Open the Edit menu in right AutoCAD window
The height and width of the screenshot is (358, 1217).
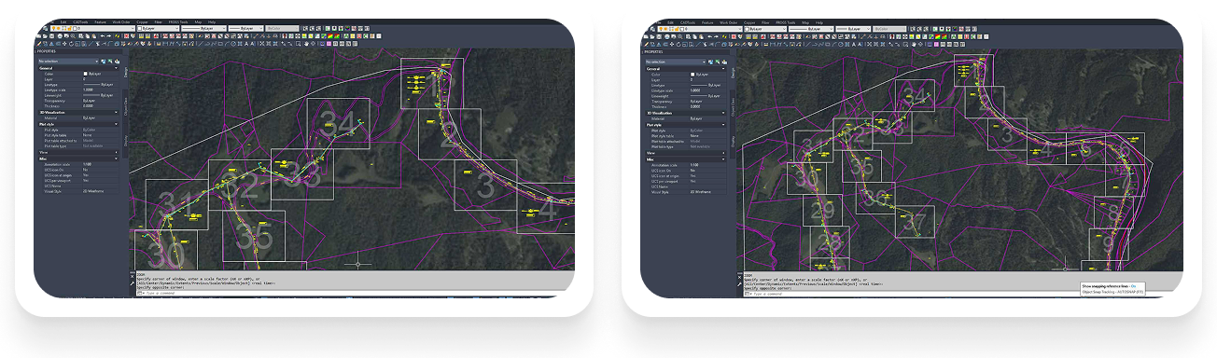coord(670,22)
